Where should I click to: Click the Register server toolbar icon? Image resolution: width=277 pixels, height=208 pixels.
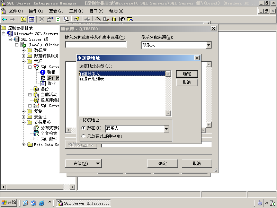tap(106, 19)
